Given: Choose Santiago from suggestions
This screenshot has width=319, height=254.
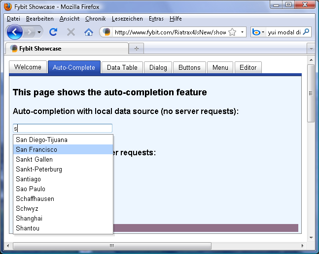Looking at the screenshot, I should click(x=63, y=179).
